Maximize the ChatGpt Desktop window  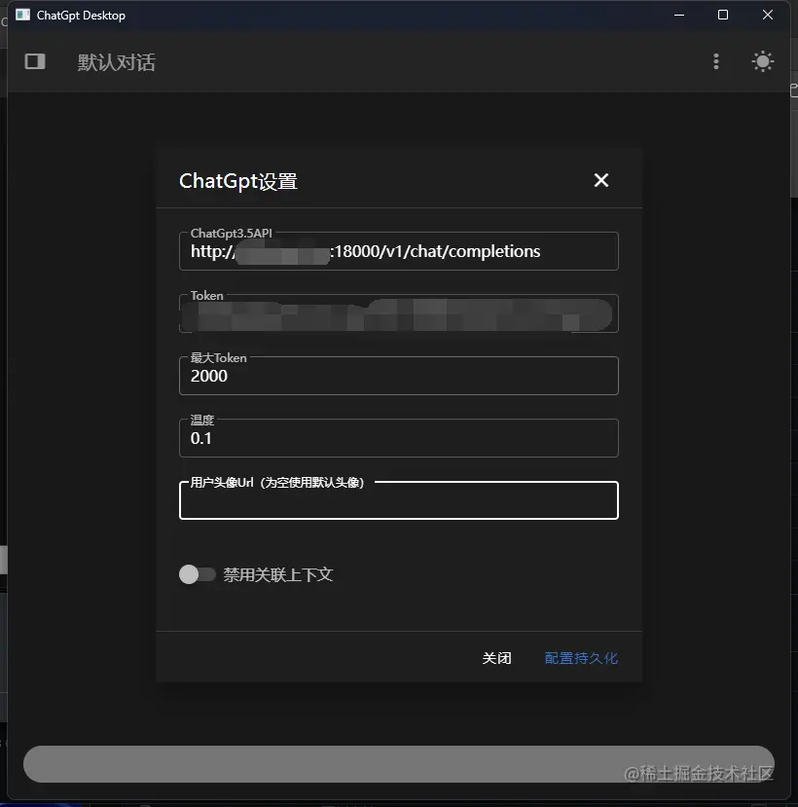[723, 15]
